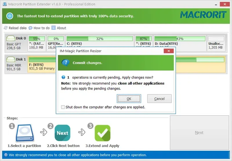
Task: Click the About info icon
Action: point(53,28)
